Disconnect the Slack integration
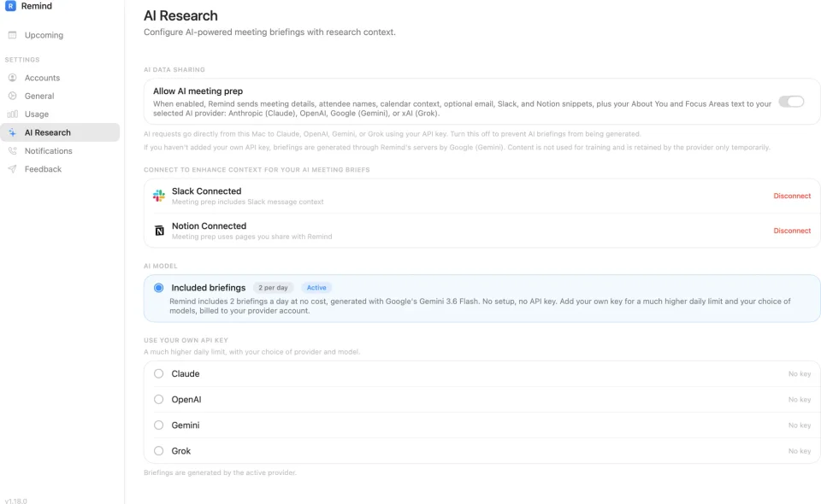This screenshot has height=504, width=821. [792, 196]
